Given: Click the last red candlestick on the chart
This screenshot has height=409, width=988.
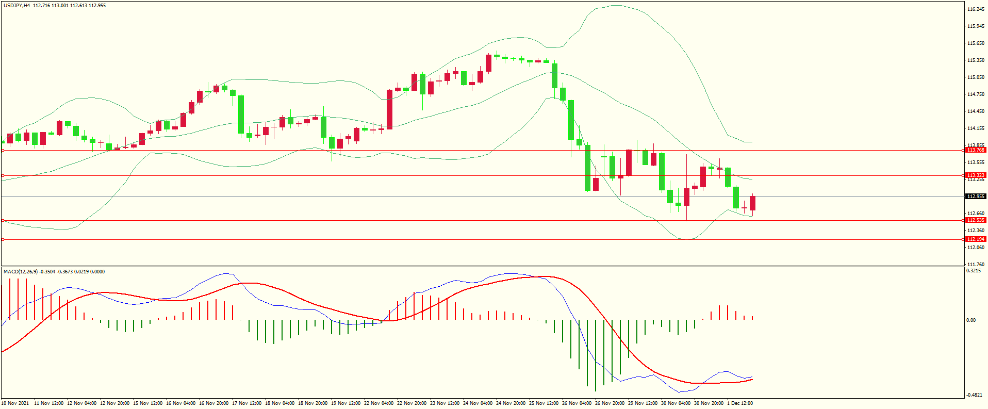Looking at the screenshot, I should click(x=752, y=203).
